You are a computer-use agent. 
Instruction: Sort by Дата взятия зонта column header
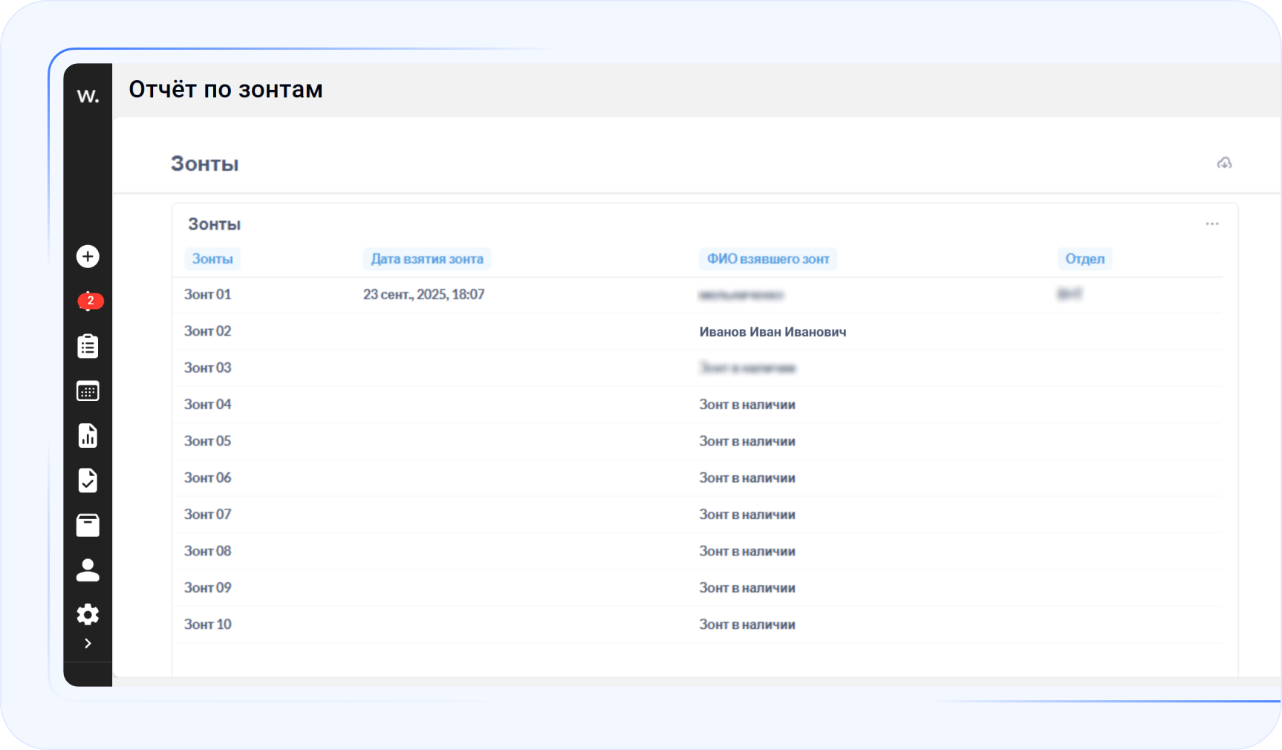click(x=427, y=258)
